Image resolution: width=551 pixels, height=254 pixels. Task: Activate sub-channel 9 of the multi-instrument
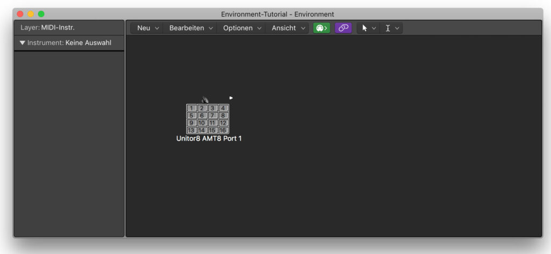[191, 123]
